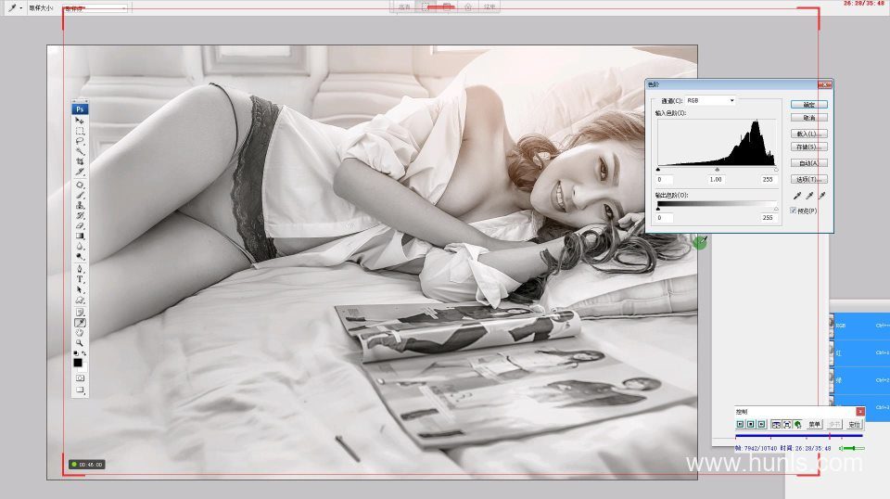This screenshot has width=890, height=499.
Task: Select the Hand tool
Action: (80, 333)
